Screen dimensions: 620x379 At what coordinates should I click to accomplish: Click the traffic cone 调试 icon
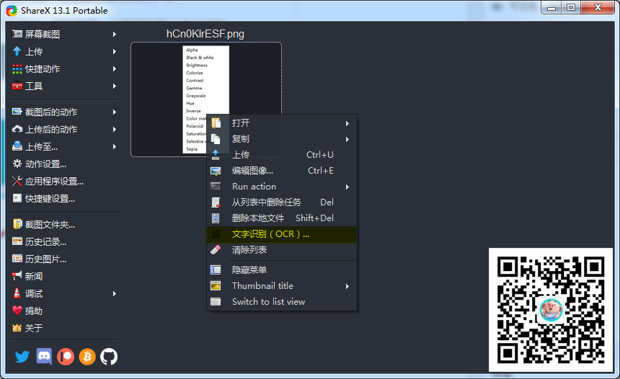point(17,293)
